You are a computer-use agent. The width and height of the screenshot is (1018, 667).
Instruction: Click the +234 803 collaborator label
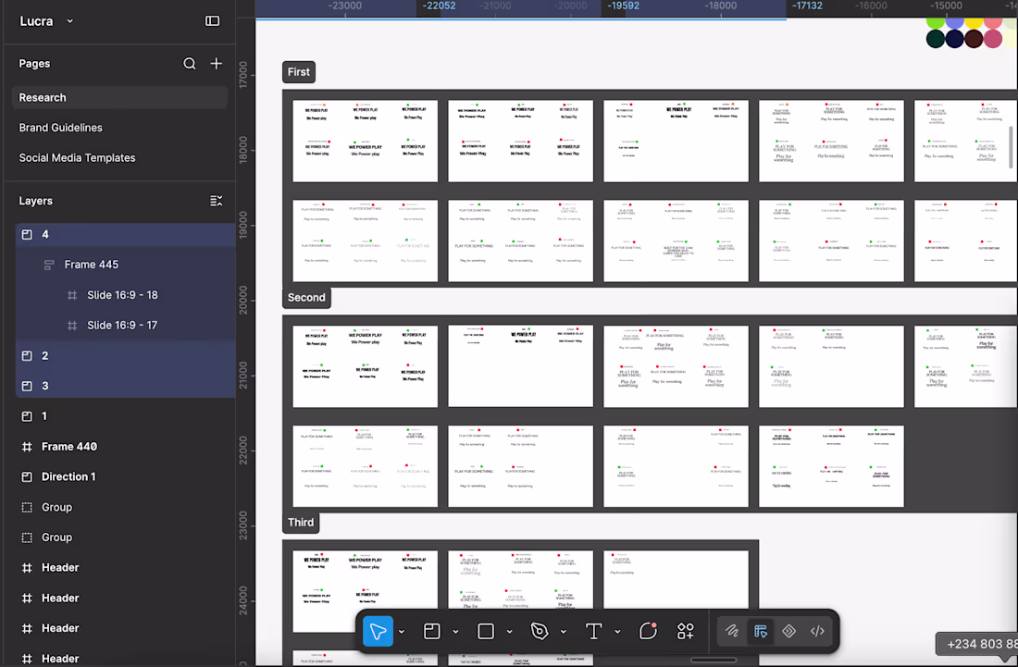point(978,644)
